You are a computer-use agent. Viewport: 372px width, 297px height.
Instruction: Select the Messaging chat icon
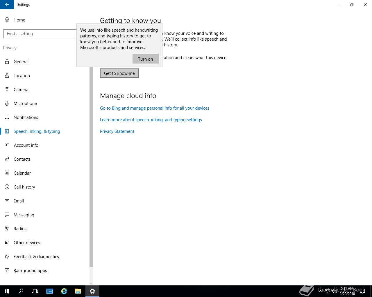pyautogui.click(x=7, y=215)
